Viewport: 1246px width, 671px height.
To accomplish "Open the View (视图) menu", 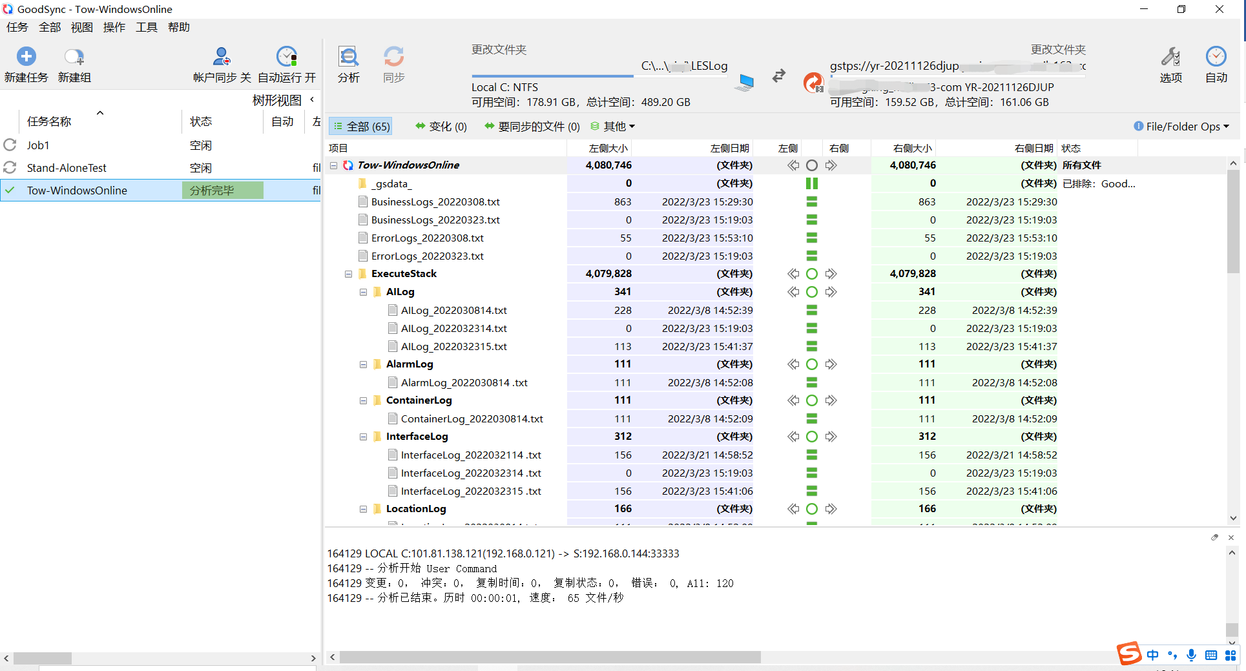I will [82, 27].
